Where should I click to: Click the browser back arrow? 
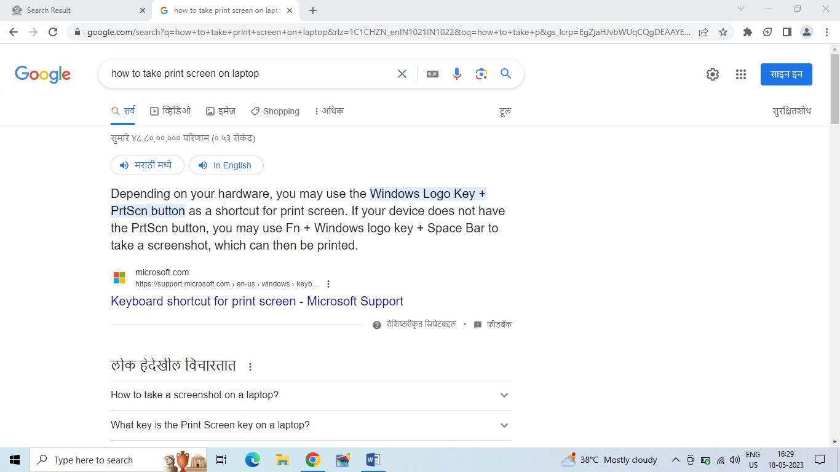pos(14,32)
